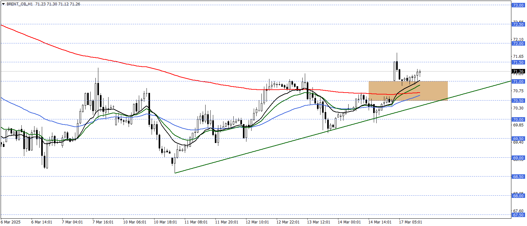Image resolution: width=527 pixels, height=226 pixels.
Task: Click the 69.85 price scale value
Action: tap(518, 125)
